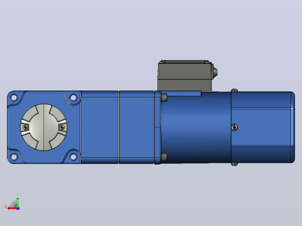Click the bottom-left flange mounting hole
This screenshot has width=302, height=226.
[x=14, y=156]
